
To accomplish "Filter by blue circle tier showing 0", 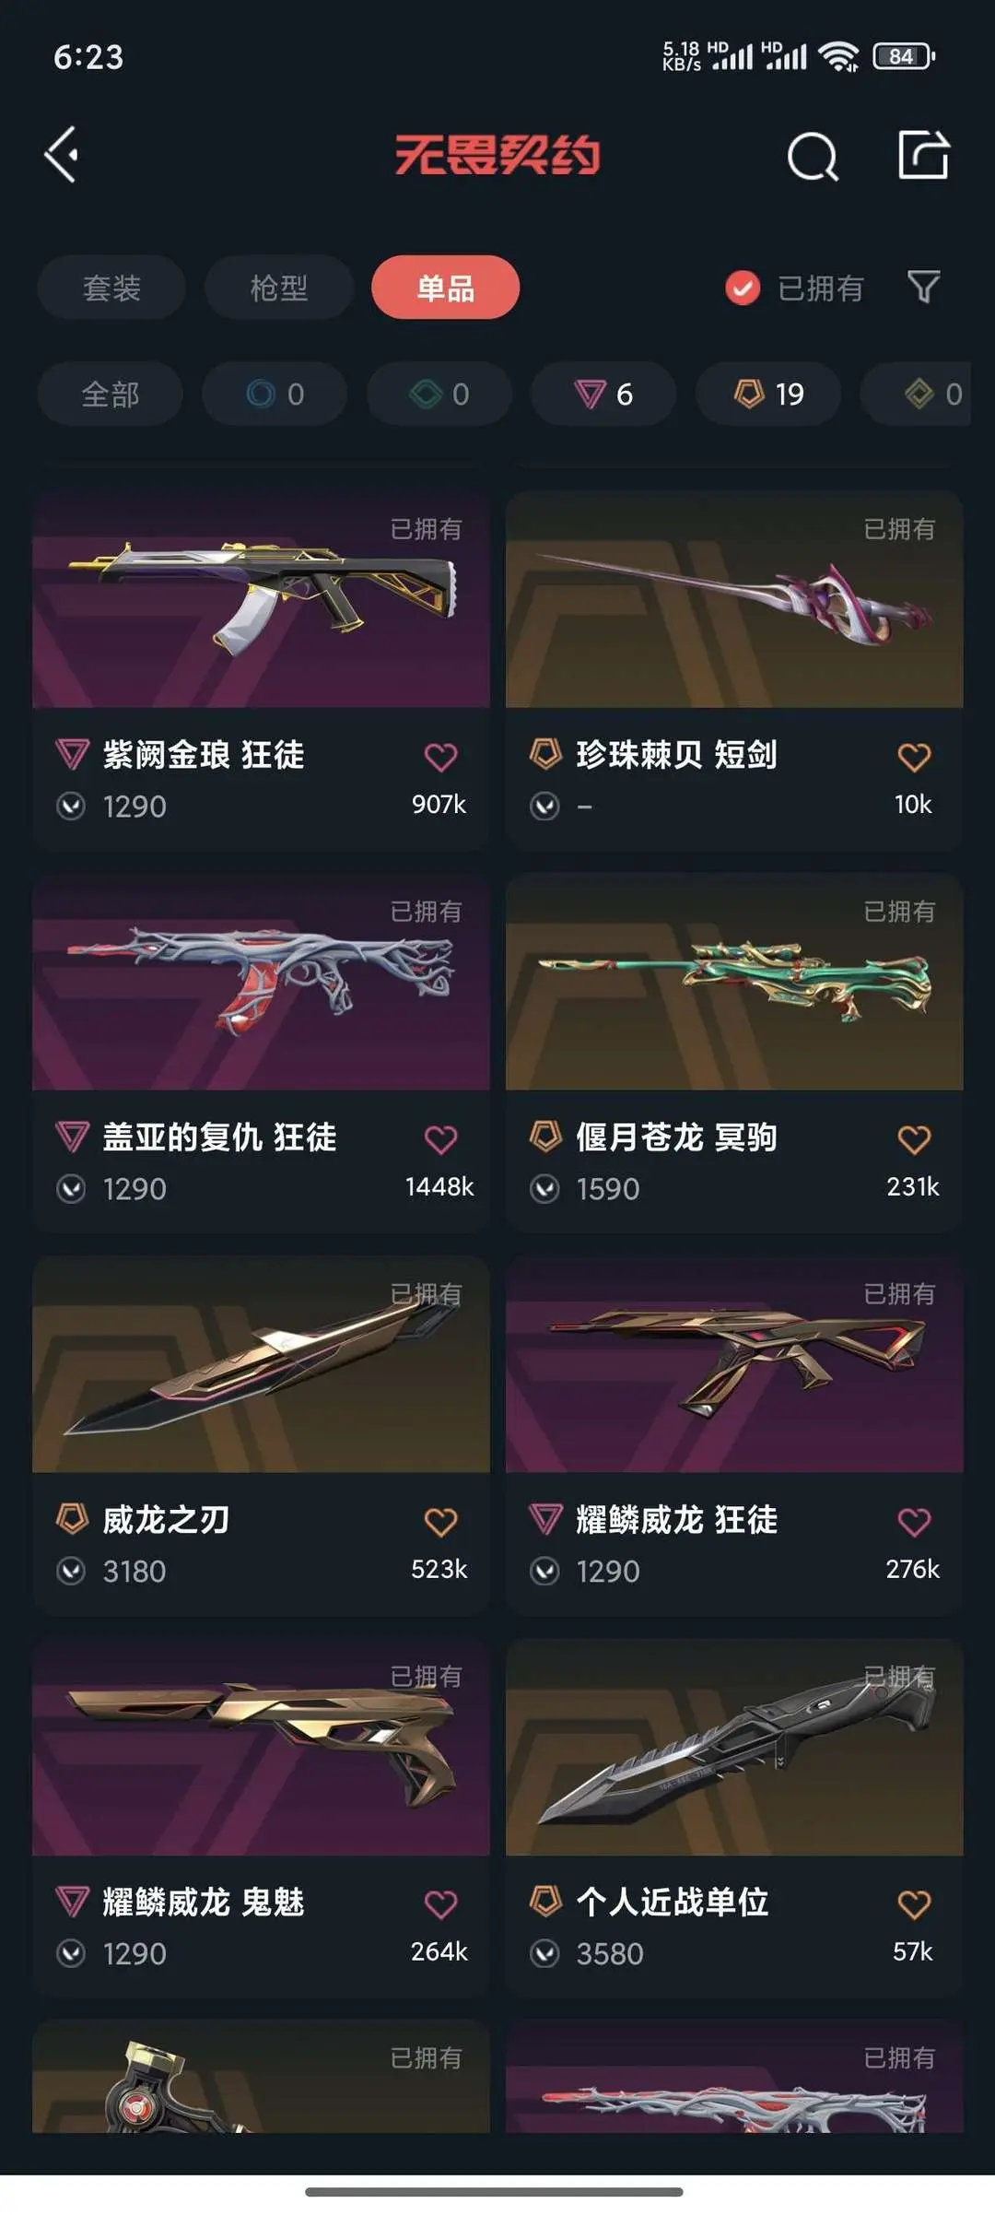I will tap(275, 395).
